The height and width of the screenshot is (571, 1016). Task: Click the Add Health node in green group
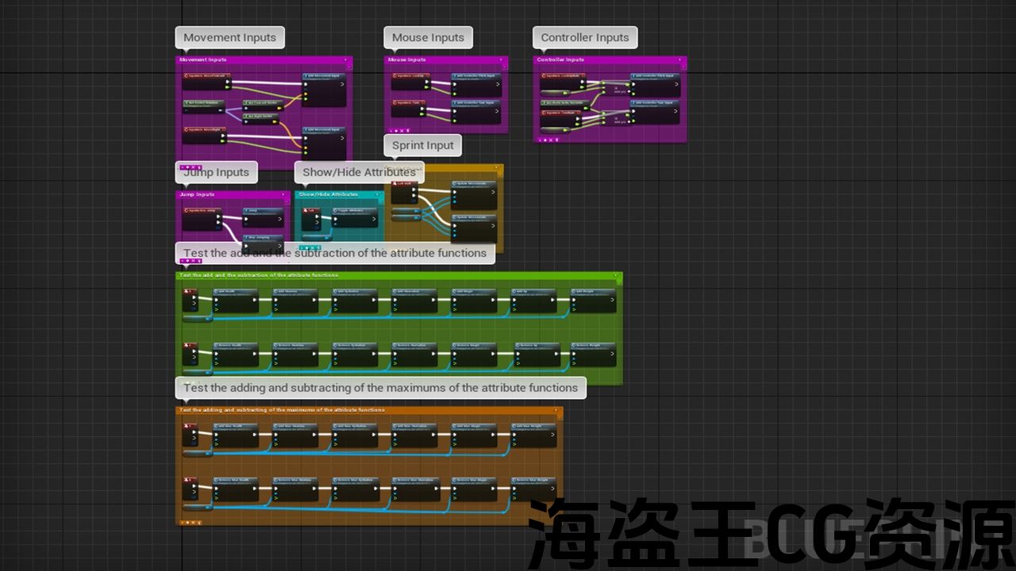point(235,300)
